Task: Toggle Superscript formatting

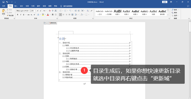Action: 34,15
